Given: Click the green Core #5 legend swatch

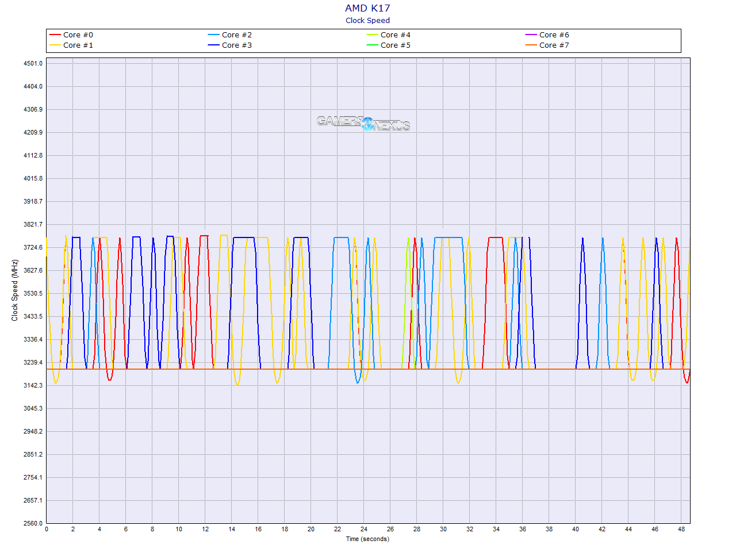Looking at the screenshot, I should (373, 45).
